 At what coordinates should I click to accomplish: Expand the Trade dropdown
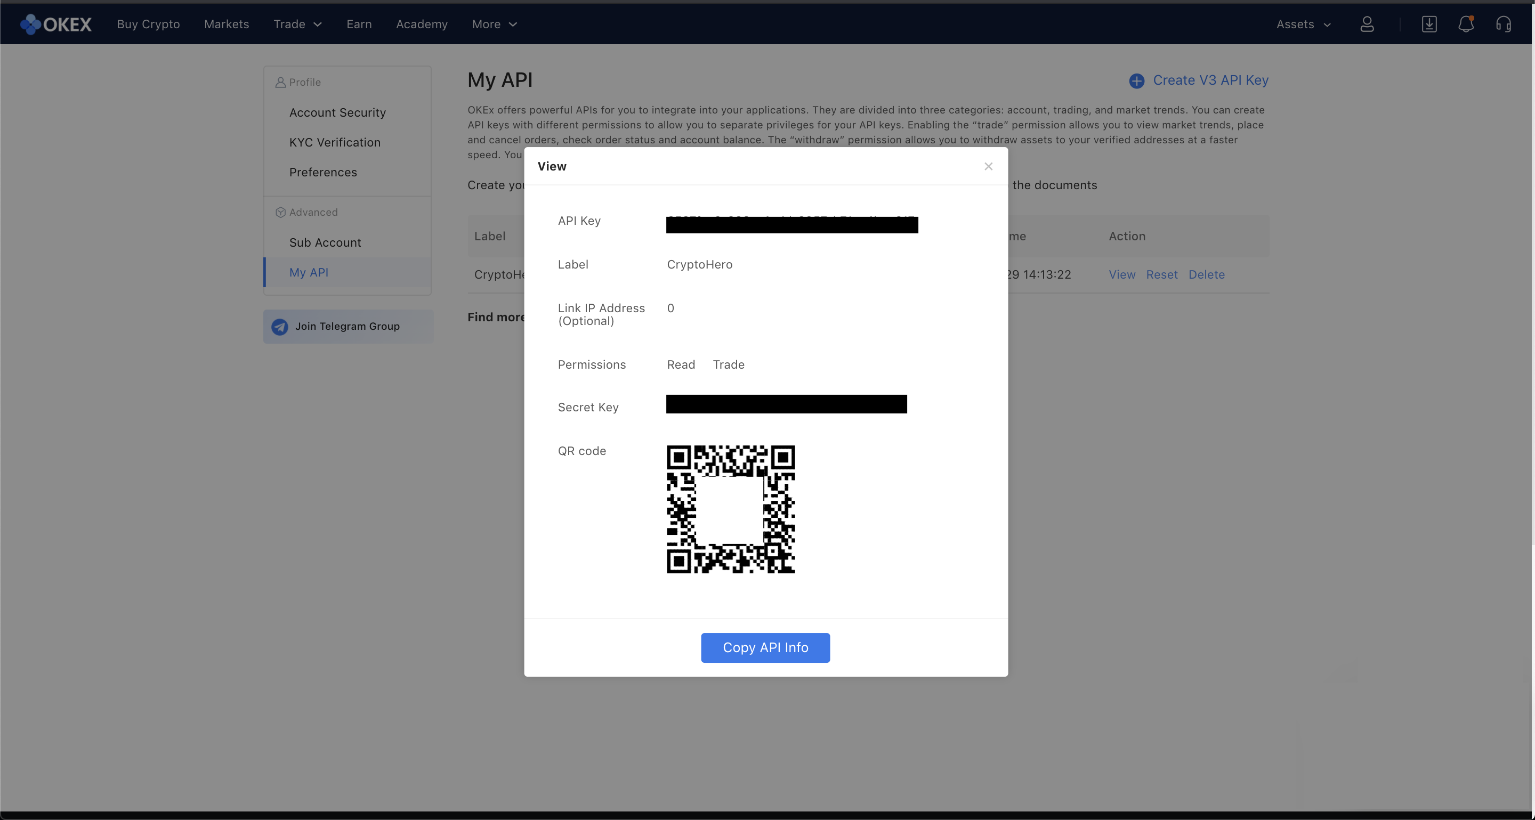point(297,24)
